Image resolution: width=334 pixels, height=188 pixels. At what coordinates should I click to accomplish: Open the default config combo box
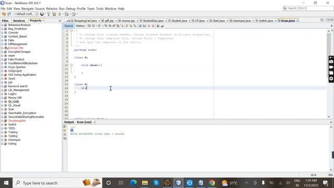click(x=26, y=14)
